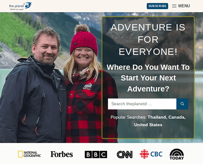Click the airplane globe graphic in logo
The height and width of the screenshot is (164, 203).
click(28, 5)
